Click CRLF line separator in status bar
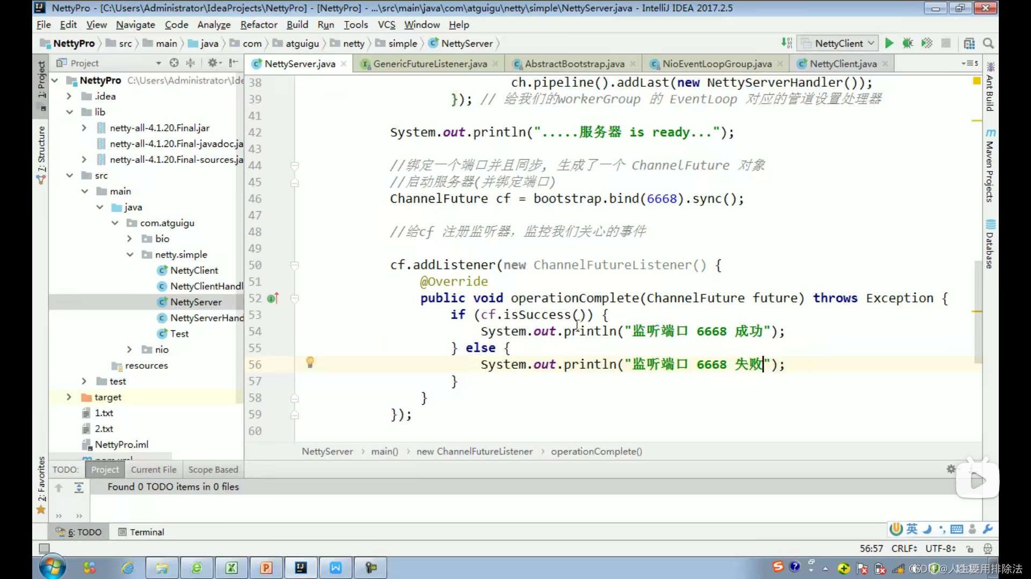This screenshot has width=1031, height=579. pos(904,548)
